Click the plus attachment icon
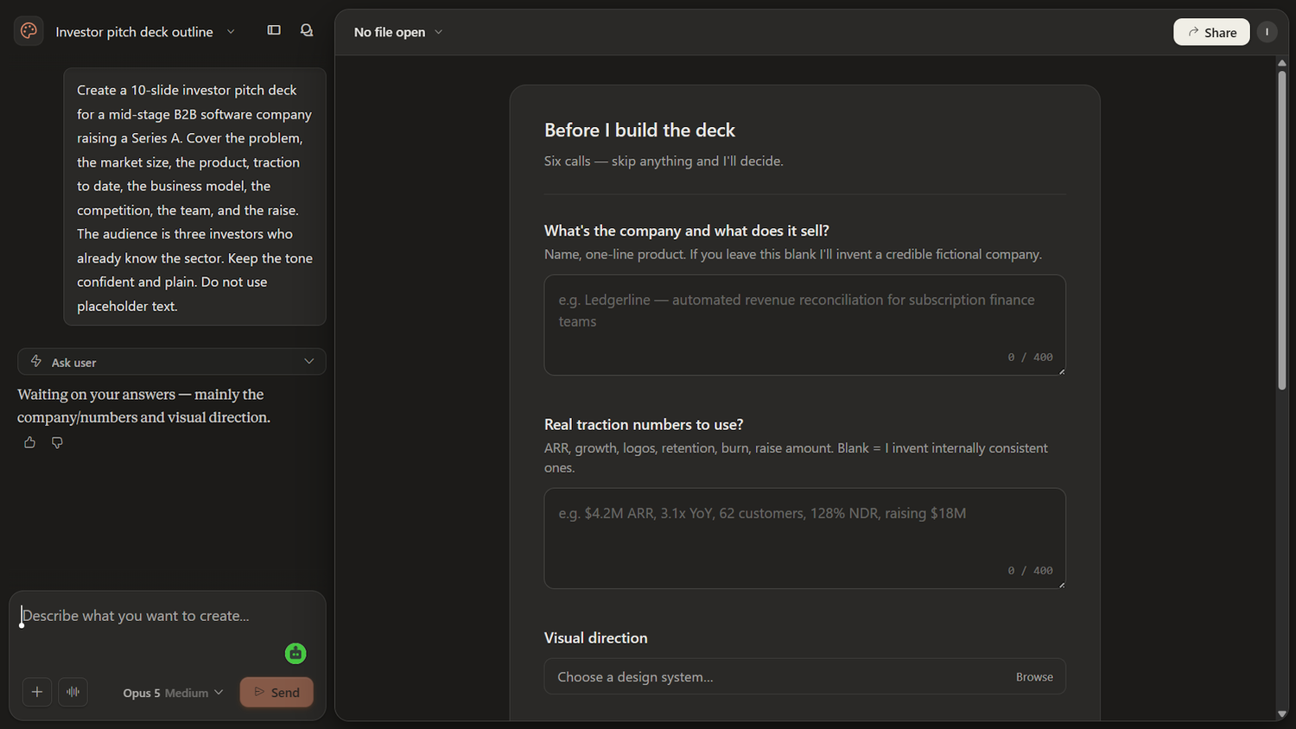Screen dimensions: 1296x729 click(x=37, y=692)
